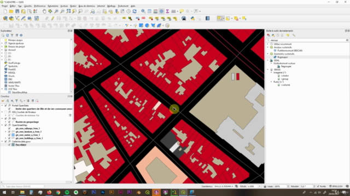
Task: Open the EPSG:2154 projection settings
Action: [336, 186]
